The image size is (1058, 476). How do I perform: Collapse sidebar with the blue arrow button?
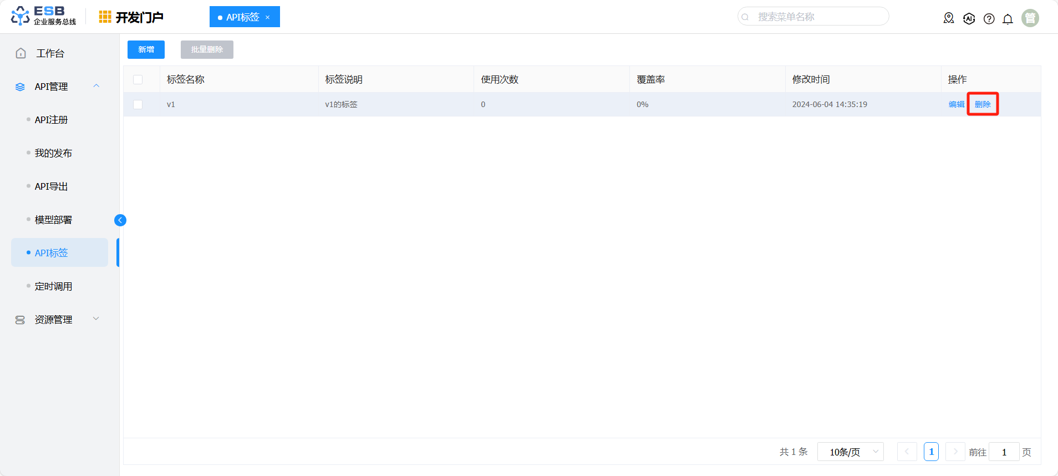click(x=120, y=220)
